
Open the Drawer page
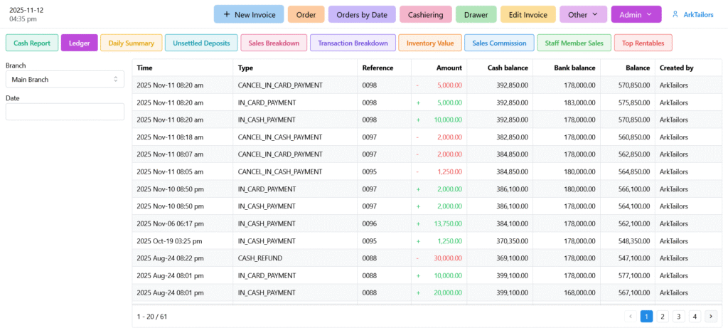476,14
